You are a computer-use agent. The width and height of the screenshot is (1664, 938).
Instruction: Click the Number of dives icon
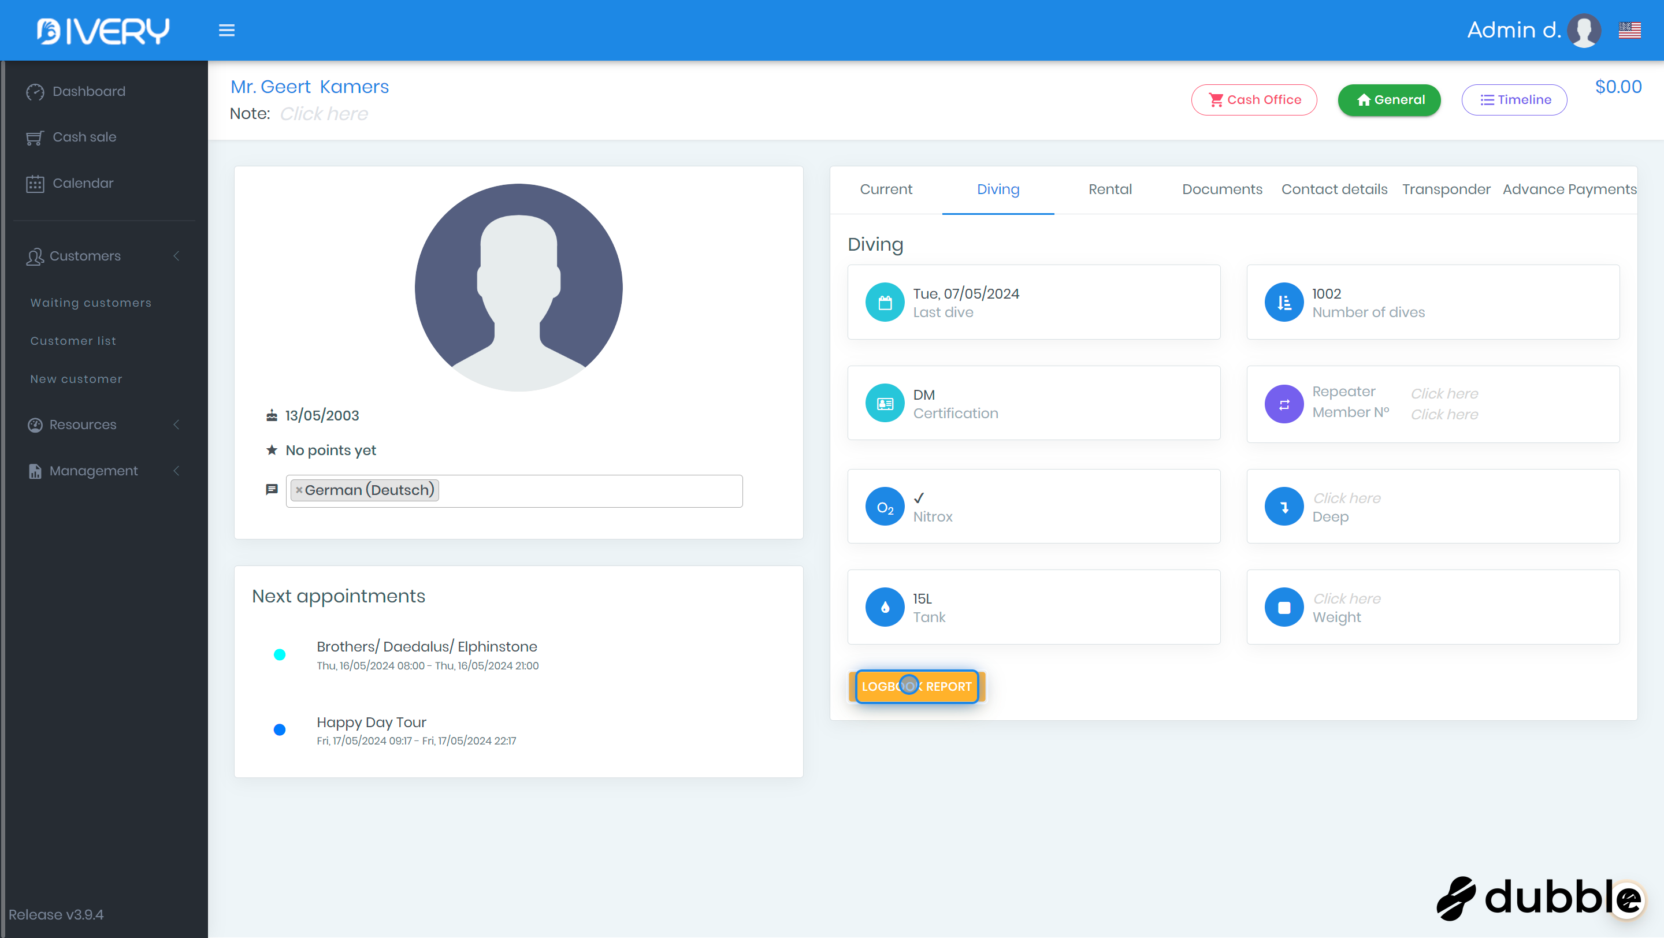tap(1283, 302)
